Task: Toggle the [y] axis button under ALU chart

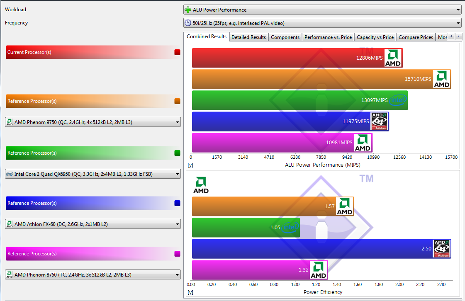Action: click(190, 165)
